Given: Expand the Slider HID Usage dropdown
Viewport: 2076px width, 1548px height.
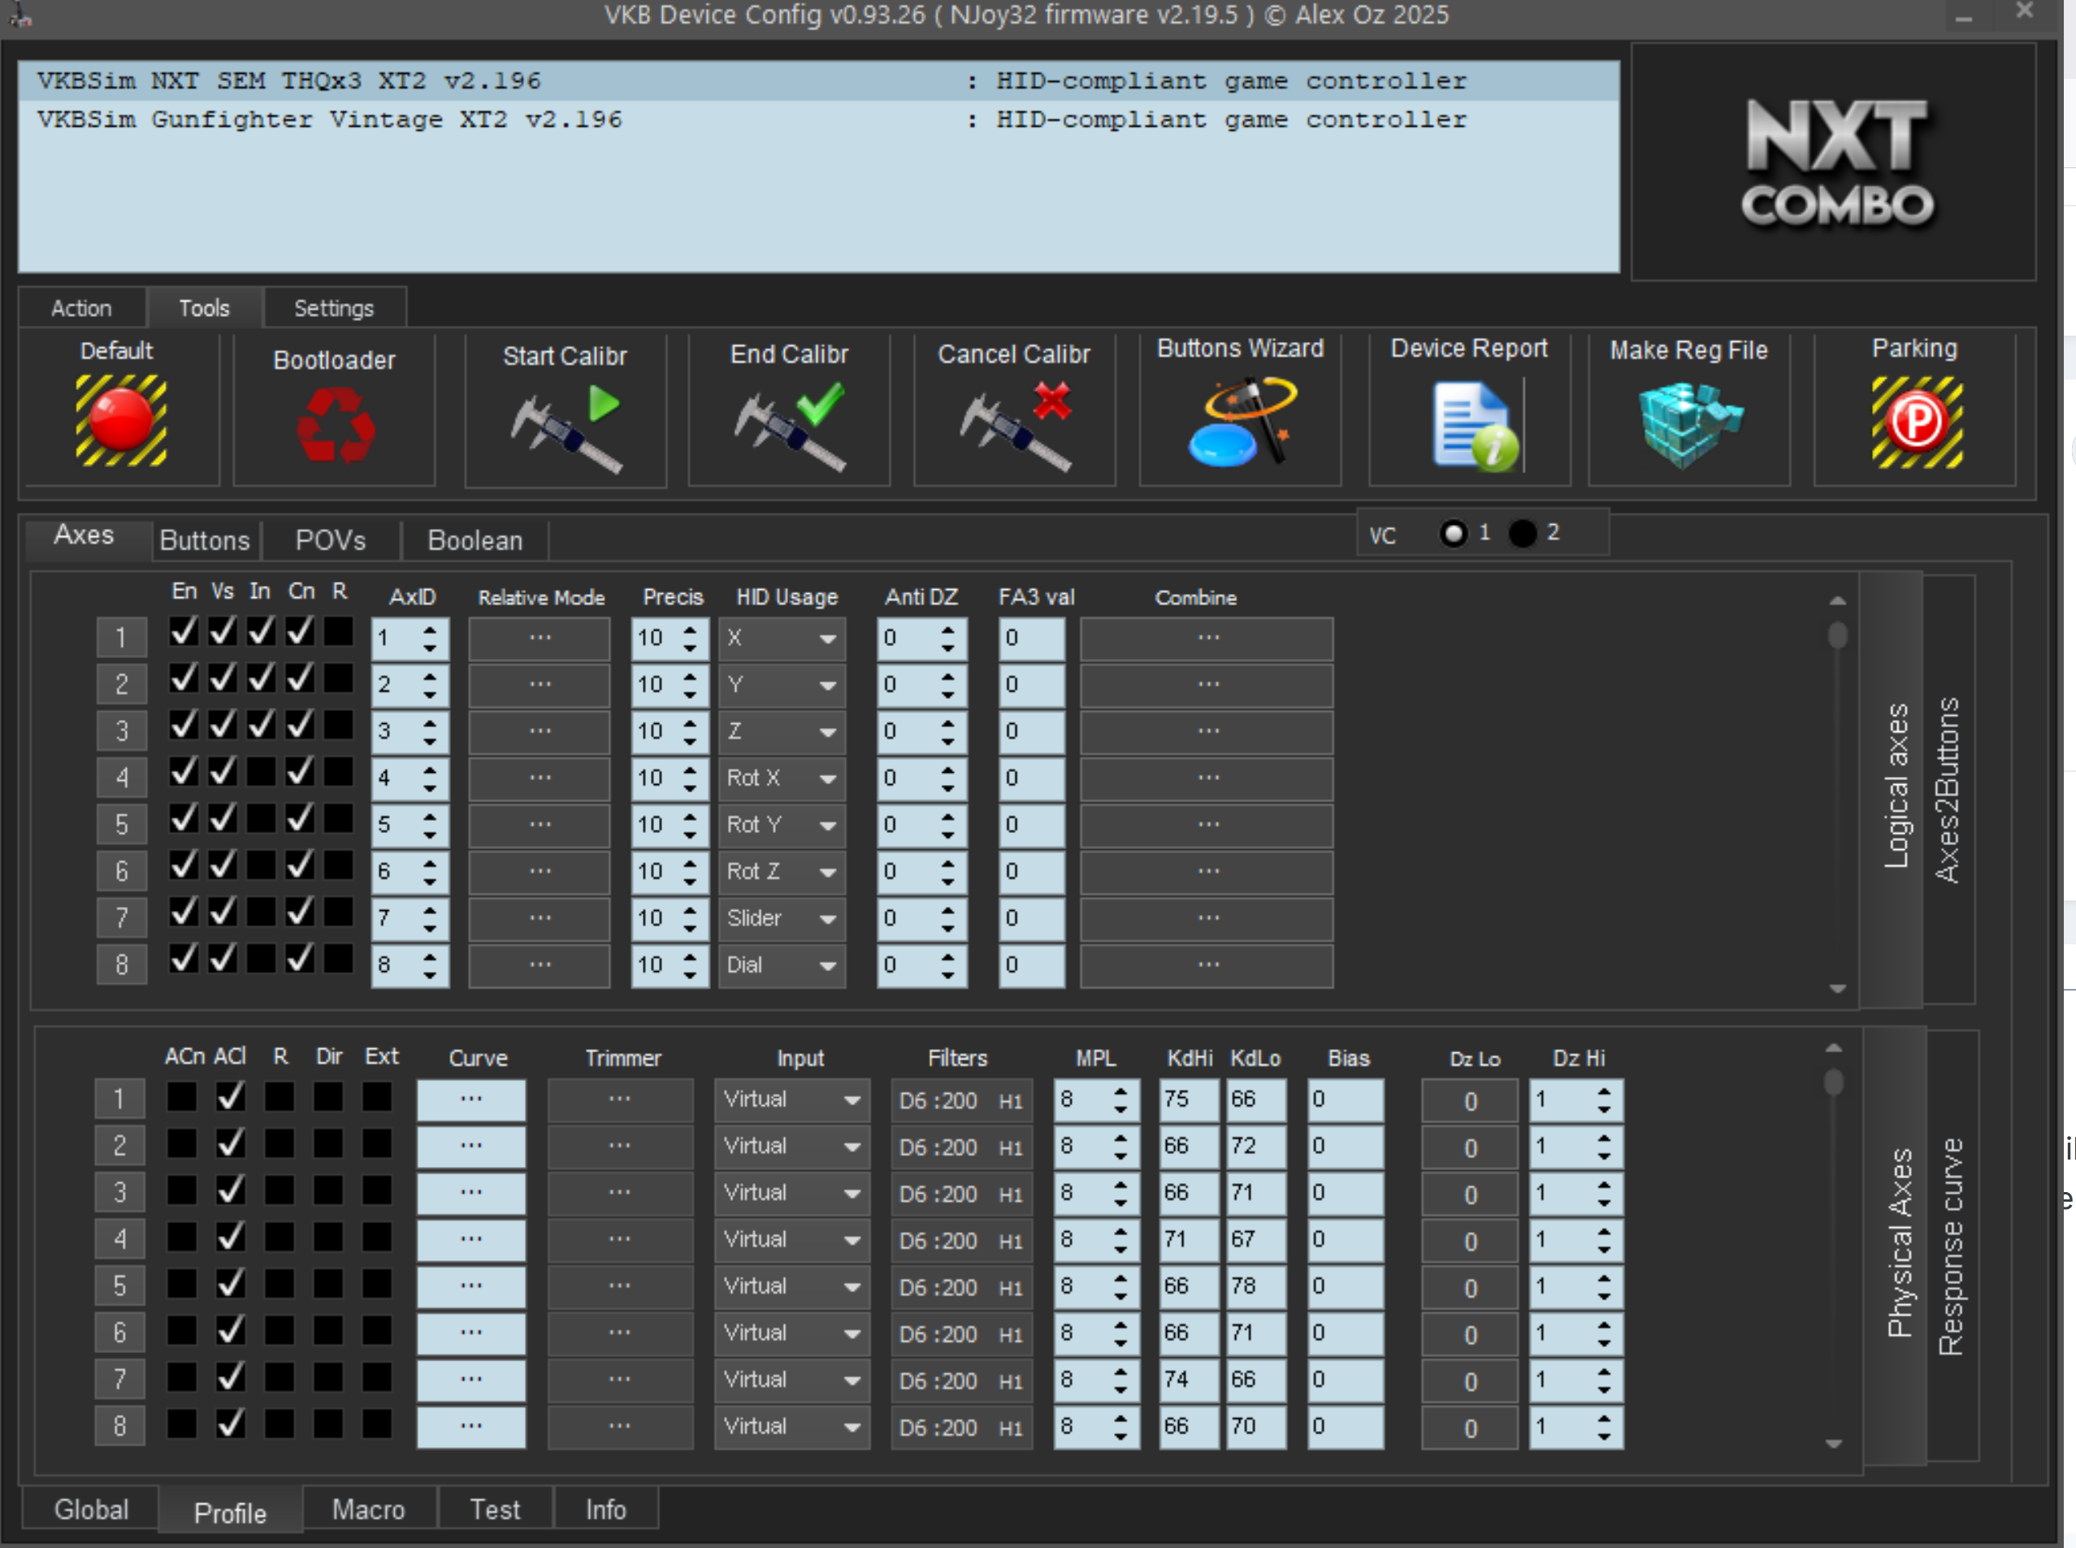Looking at the screenshot, I should [782, 918].
